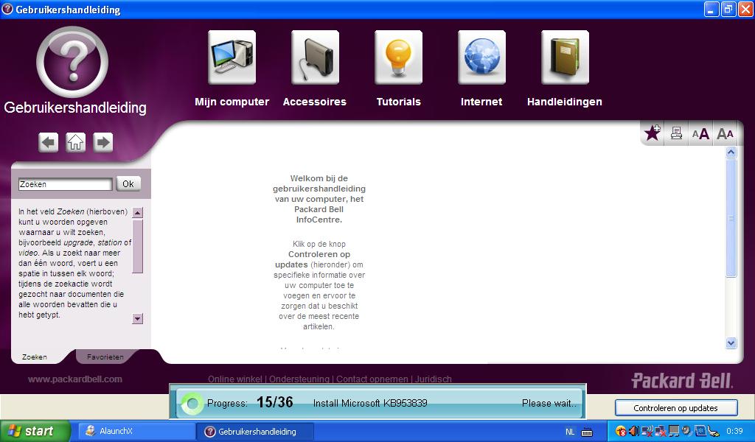The height and width of the screenshot is (442, 755).
Task: Switch to the Favorieten tab
Action: (x=105, y=357)
